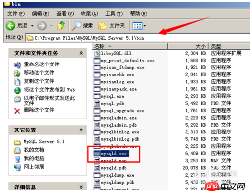Screen dimensions: 250x196
Task: Open the Back history dropdown arrow
Action: 32,26
